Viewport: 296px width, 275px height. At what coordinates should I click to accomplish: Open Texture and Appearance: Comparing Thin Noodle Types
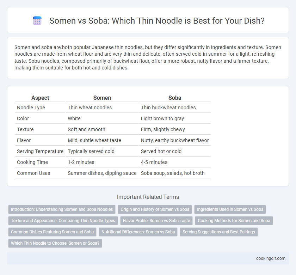63,221
